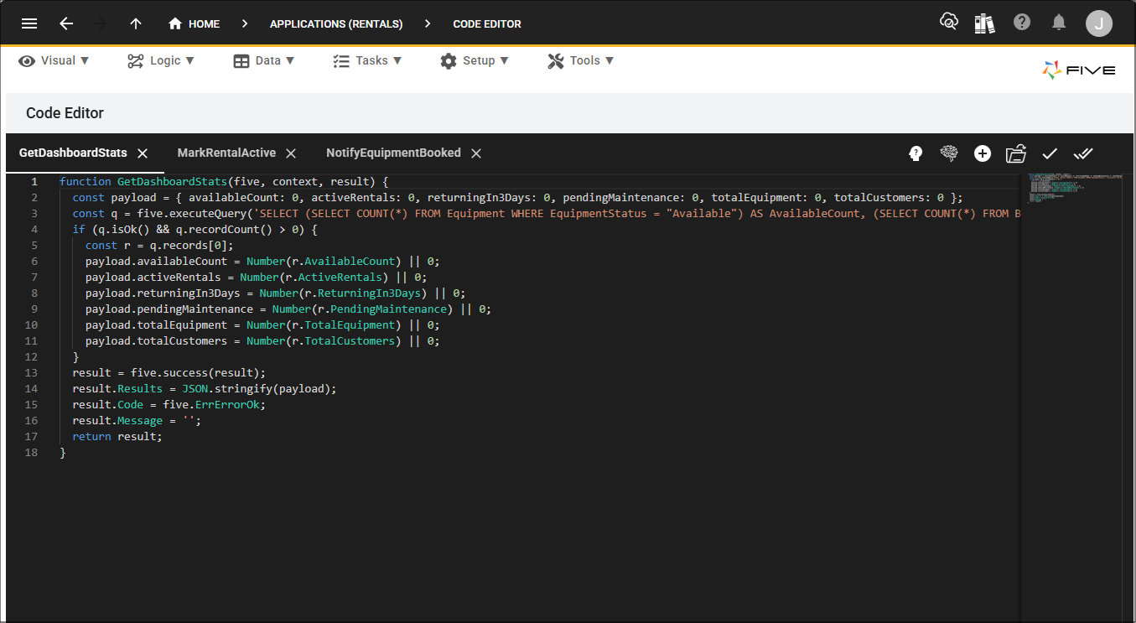This screenshot has height=623, width=1136.
Task: Expand the Visual menu
Action: click(54, 60)
